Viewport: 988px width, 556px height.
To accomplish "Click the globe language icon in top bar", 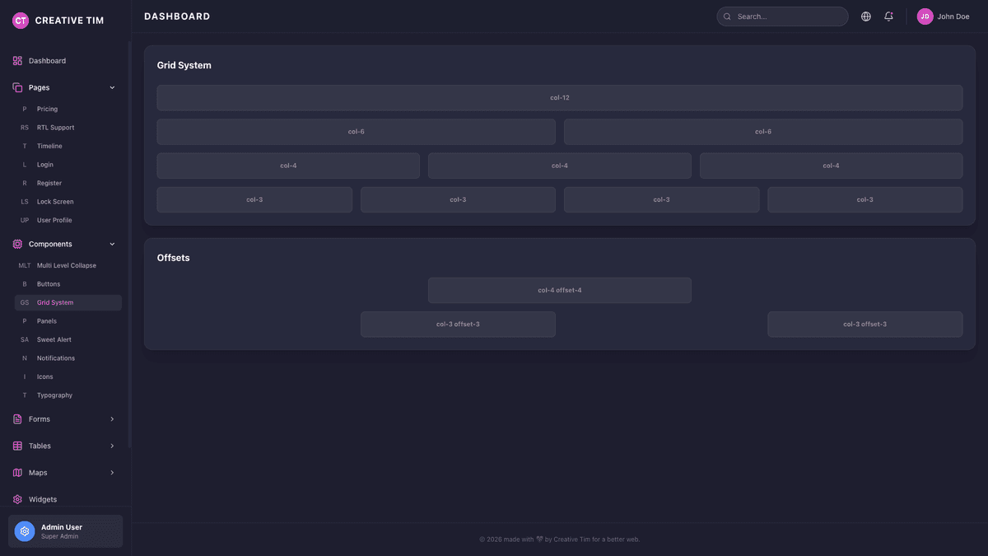I will 865,16.
